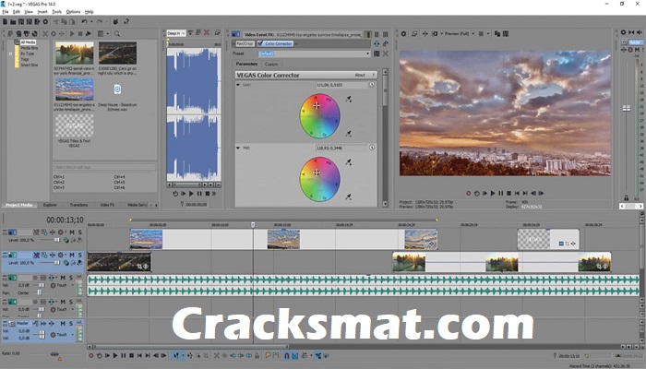Solo video track 1

pyautogui.click(x=80, y=232)
